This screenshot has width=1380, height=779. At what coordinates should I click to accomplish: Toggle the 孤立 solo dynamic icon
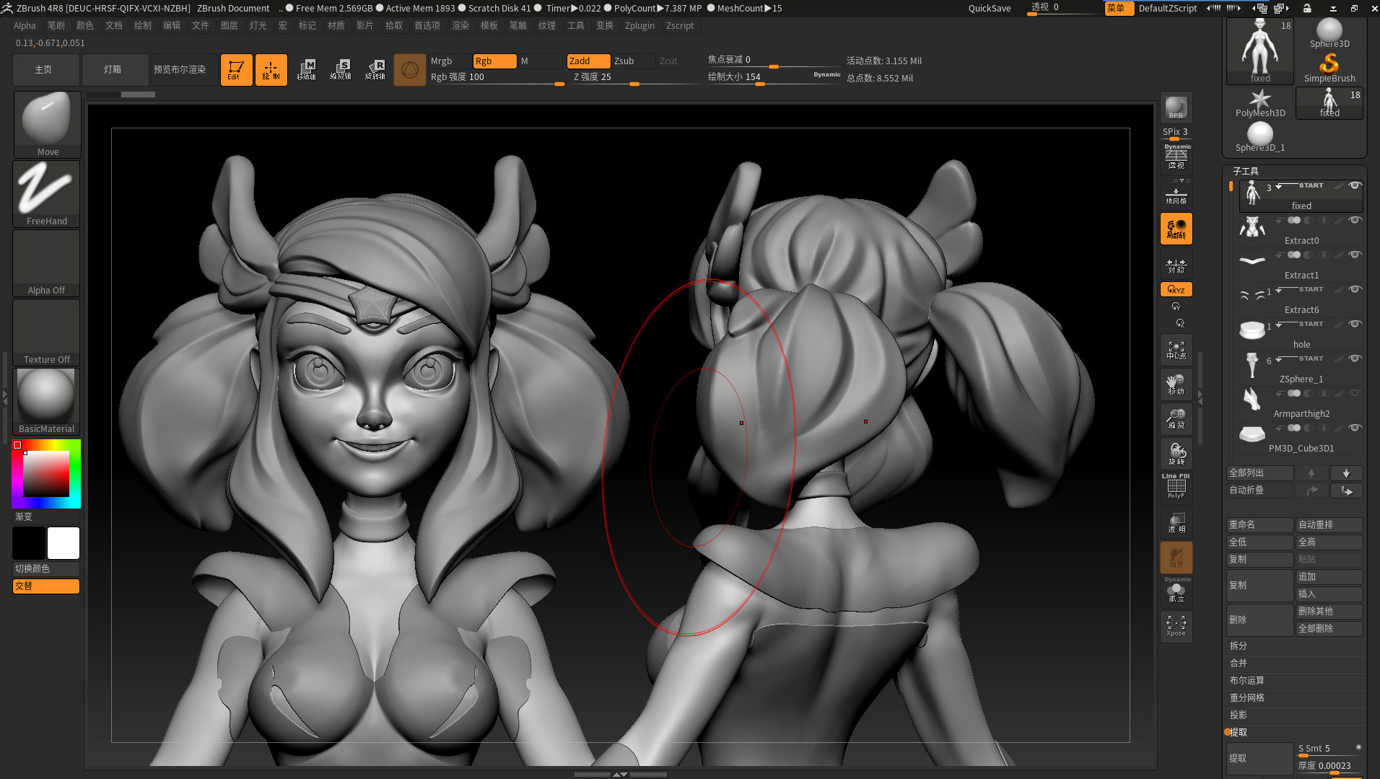[x=1176, y=591]
